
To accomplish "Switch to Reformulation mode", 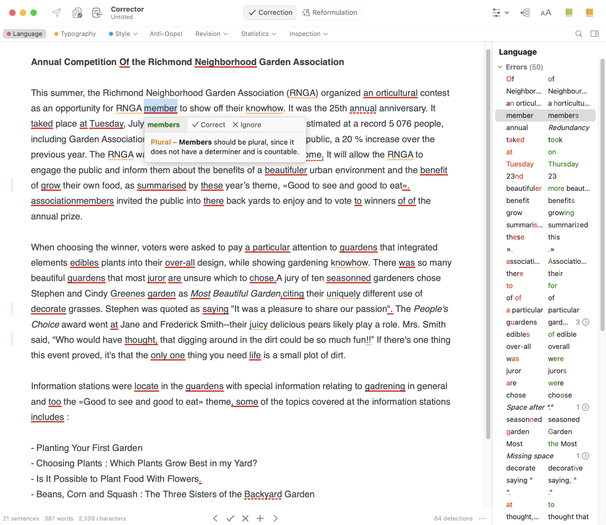I will 329,13.
